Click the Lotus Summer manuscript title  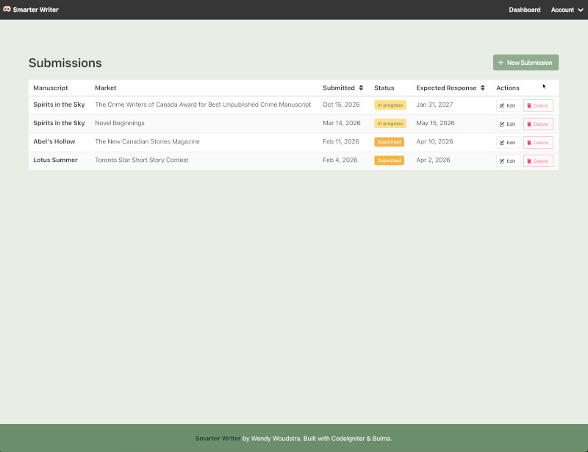coord(55,160)
